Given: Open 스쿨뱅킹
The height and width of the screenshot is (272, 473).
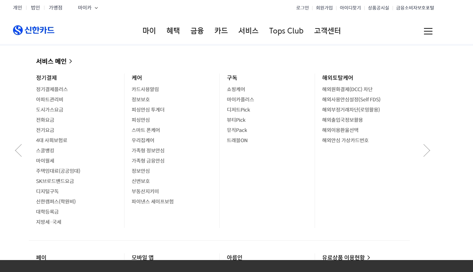Looking at the screenshot, I should (x=45, y=151).
